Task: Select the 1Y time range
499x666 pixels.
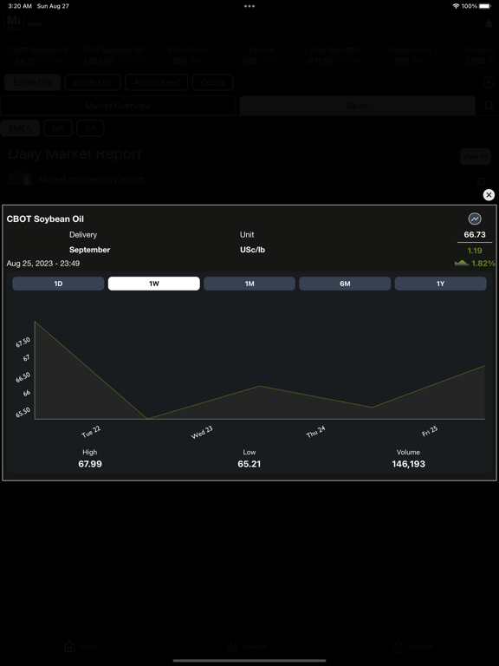Action: [x=440, y=284]
